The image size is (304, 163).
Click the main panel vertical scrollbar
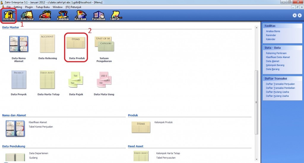point(256,102)
